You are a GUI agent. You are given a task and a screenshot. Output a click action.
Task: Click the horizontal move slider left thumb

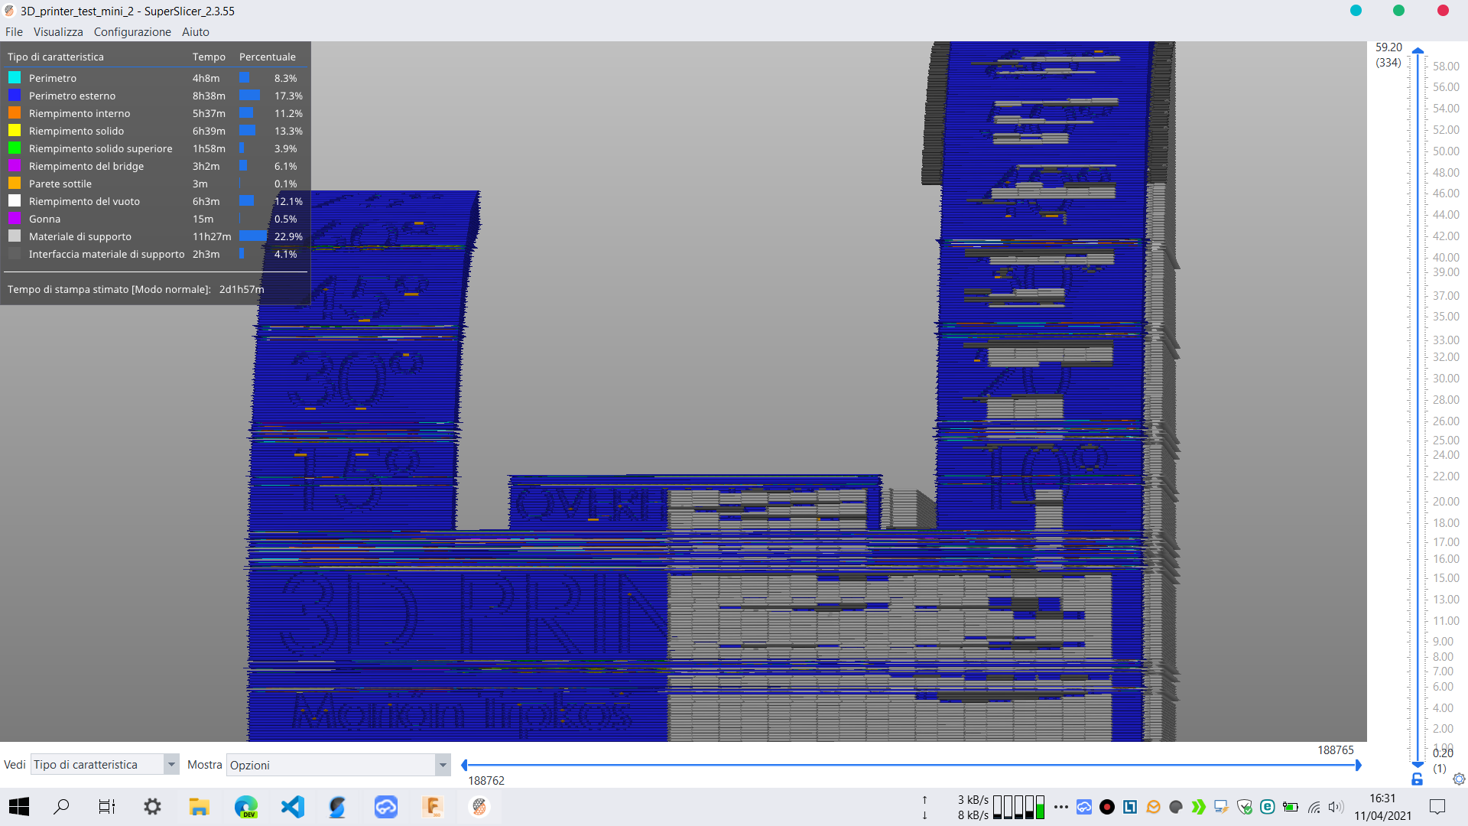coord(464,765)
